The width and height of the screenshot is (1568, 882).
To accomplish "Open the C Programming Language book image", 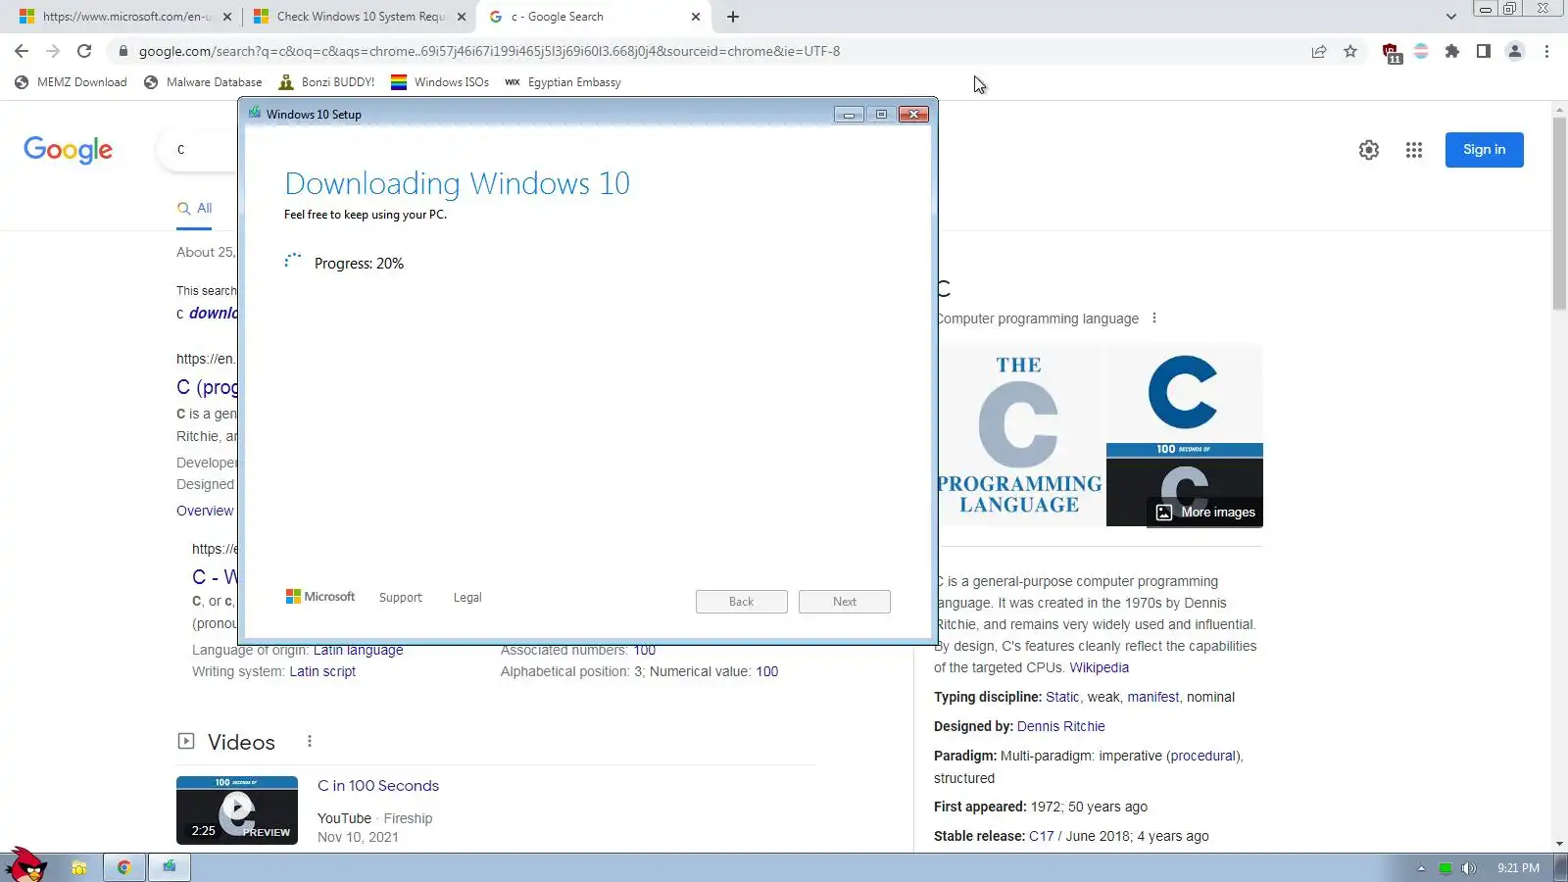I will (1019, 435).
